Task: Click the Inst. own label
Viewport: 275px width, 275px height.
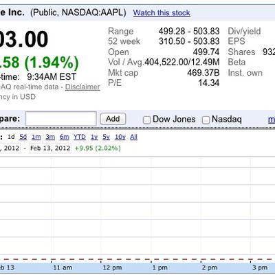Action: click(x=245, y=73)
